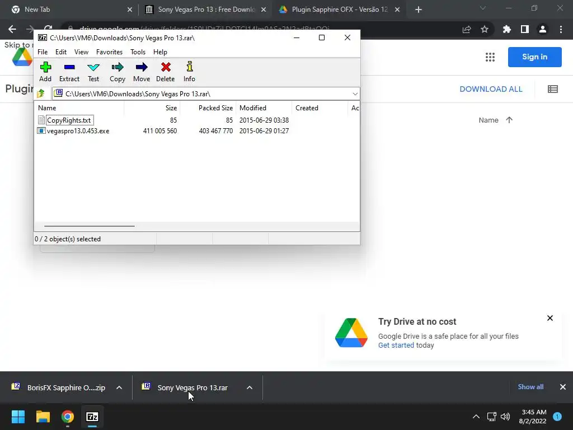The height and width of the screenshot is (430, 573).
Task: Close the New Tab browser tab
Action: [x=130, y=10]
